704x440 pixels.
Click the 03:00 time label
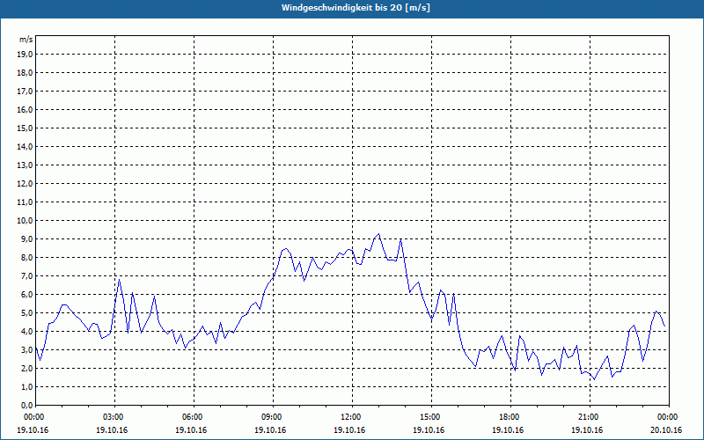pos(115,417)
